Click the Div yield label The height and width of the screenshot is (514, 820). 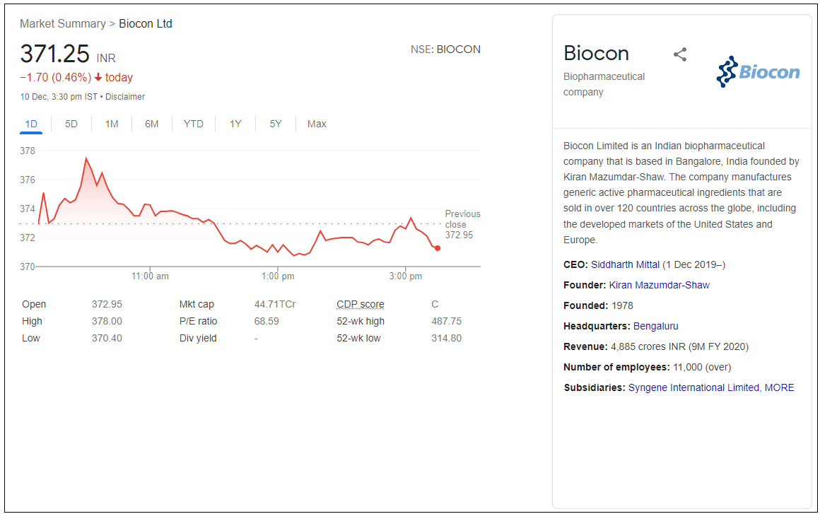point(198,339)
